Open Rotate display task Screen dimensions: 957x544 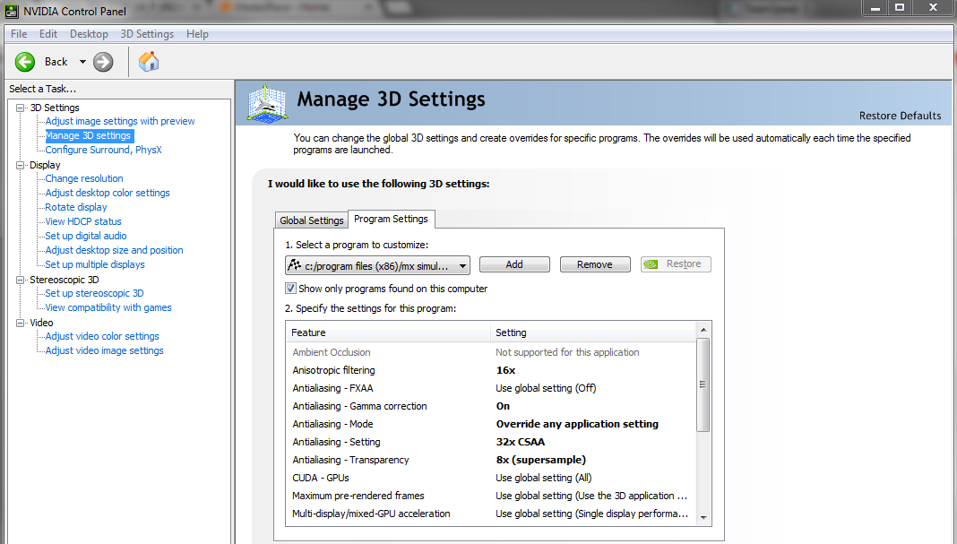[x=76, y=207]
